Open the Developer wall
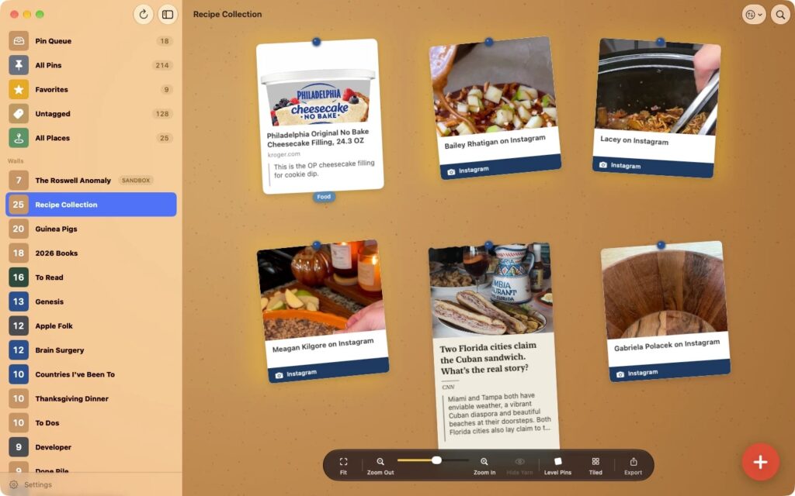Screen dimensions: 795x496 click(x=92, y=447)
